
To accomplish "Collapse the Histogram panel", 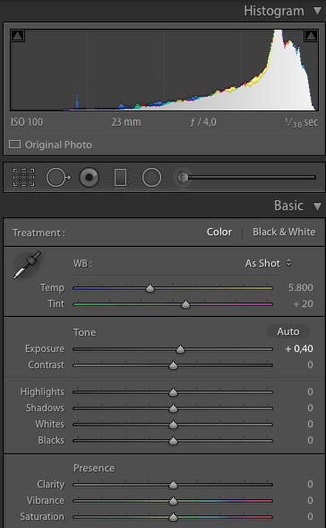I will point(317,11).
